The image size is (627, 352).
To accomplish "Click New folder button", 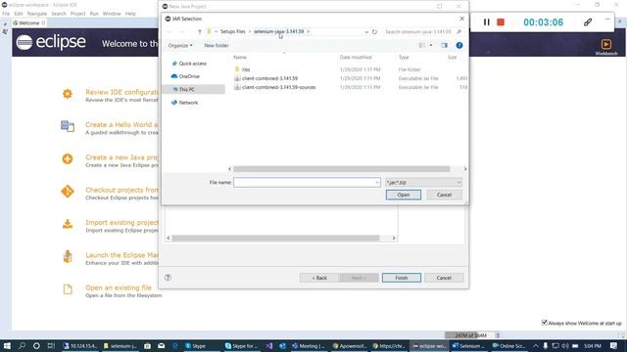I will coord(217,46).
